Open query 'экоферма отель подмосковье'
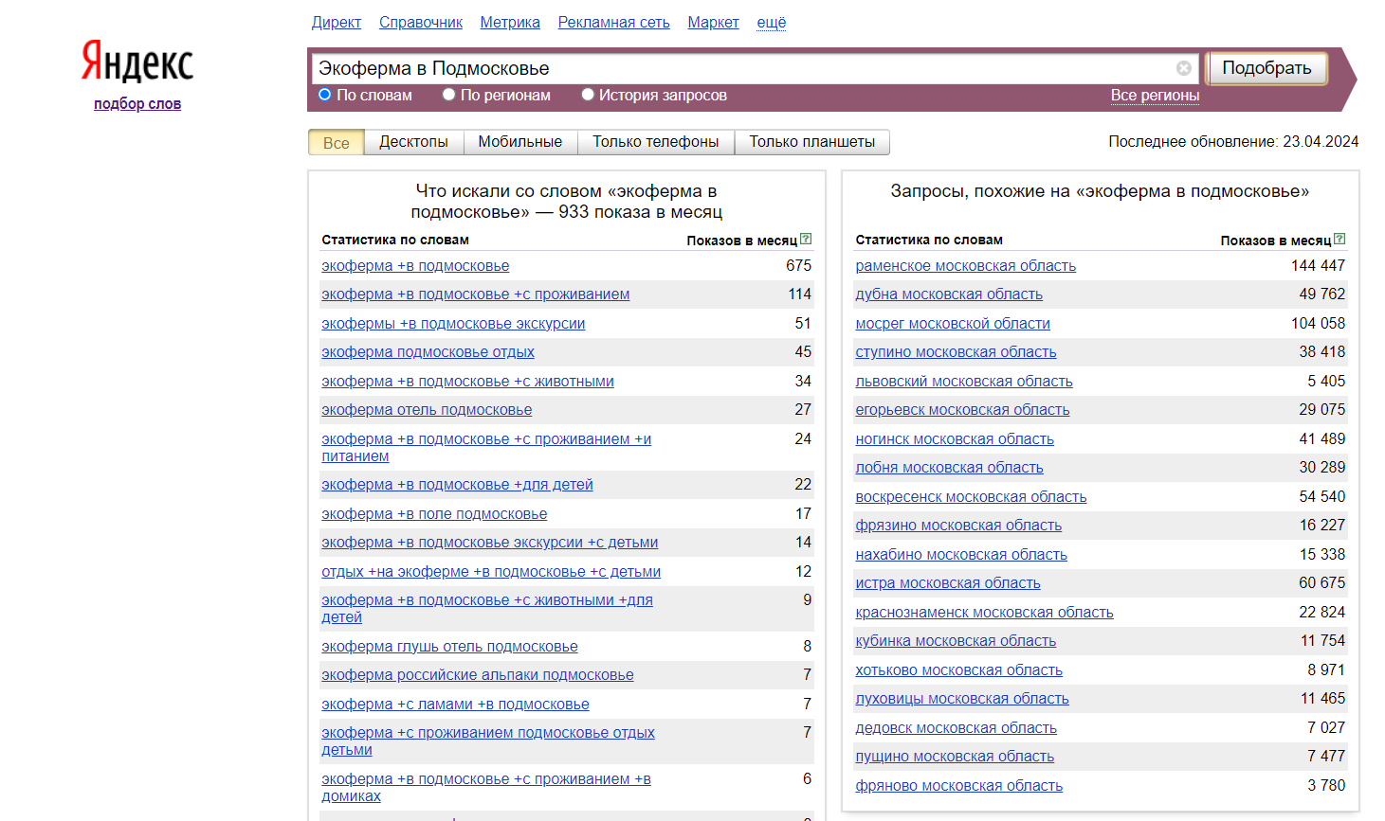This screenshot has height=821, width=1385. tap(427, 410)
